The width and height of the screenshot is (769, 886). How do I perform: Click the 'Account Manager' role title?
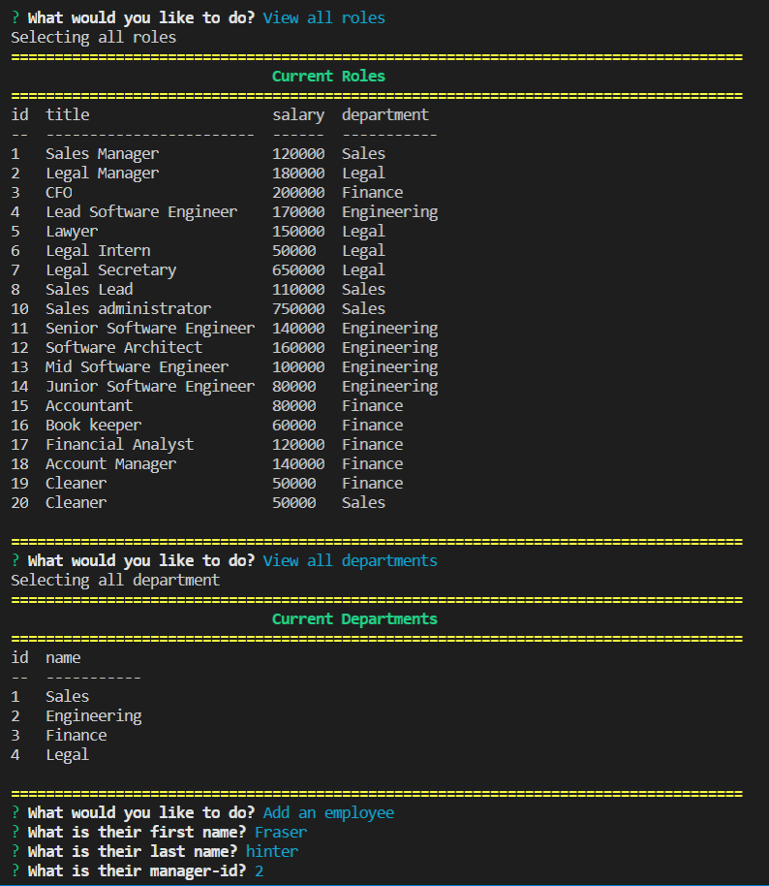click(x=111, y=464)
